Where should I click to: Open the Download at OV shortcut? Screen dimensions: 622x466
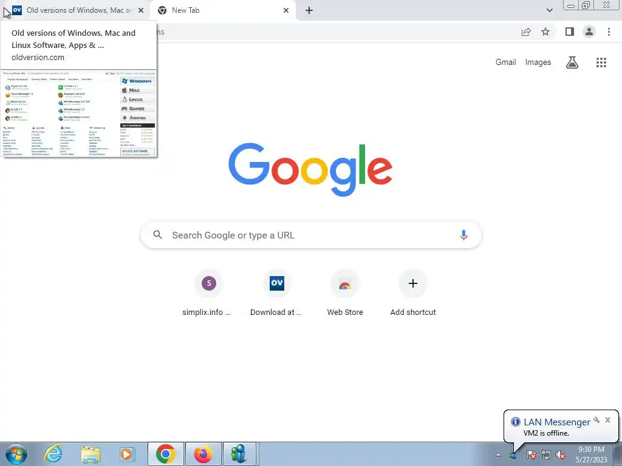coord(276,294)
